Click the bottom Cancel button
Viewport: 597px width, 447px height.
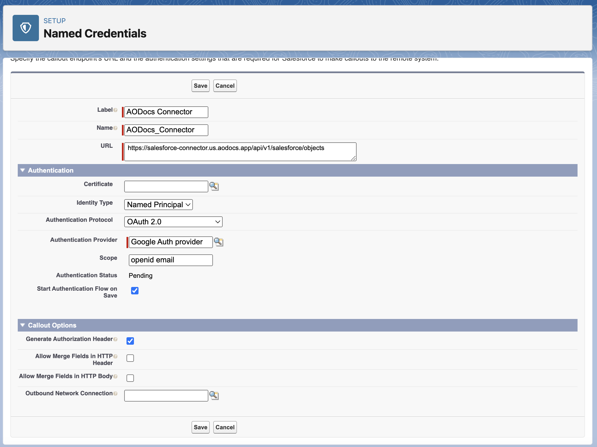pos(225,427)
